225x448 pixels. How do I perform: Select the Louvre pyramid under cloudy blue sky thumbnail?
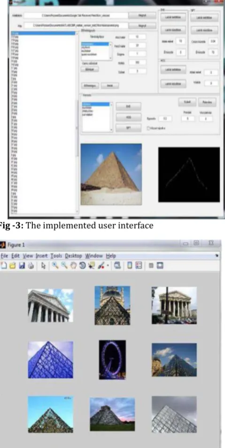click(174, 360)
